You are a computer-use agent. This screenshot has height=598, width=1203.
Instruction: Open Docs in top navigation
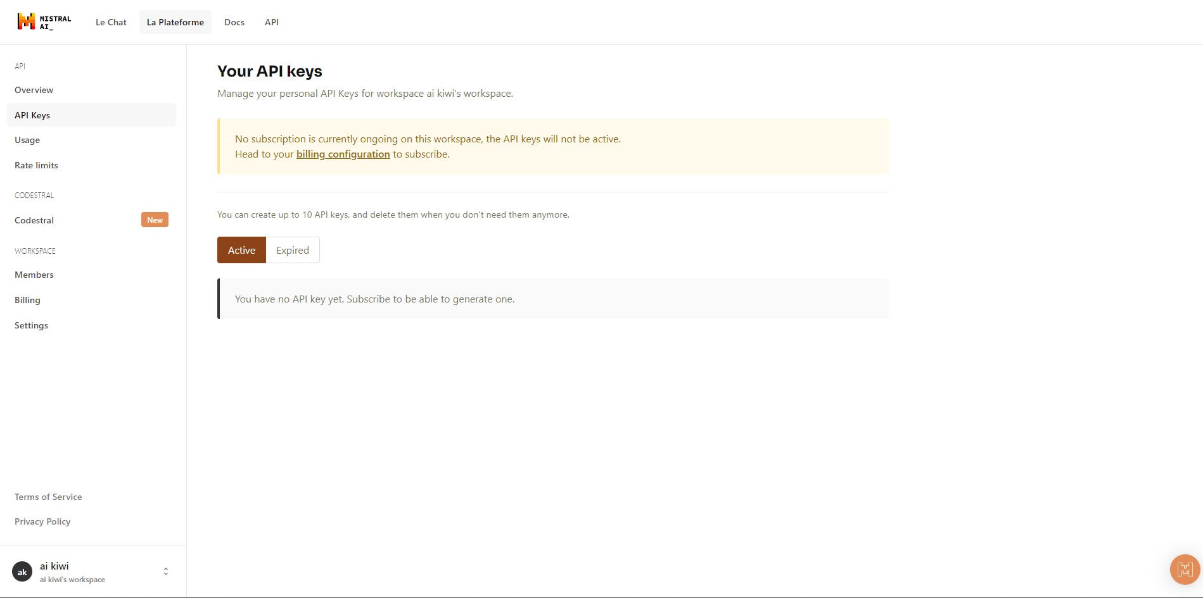point(234,22)
